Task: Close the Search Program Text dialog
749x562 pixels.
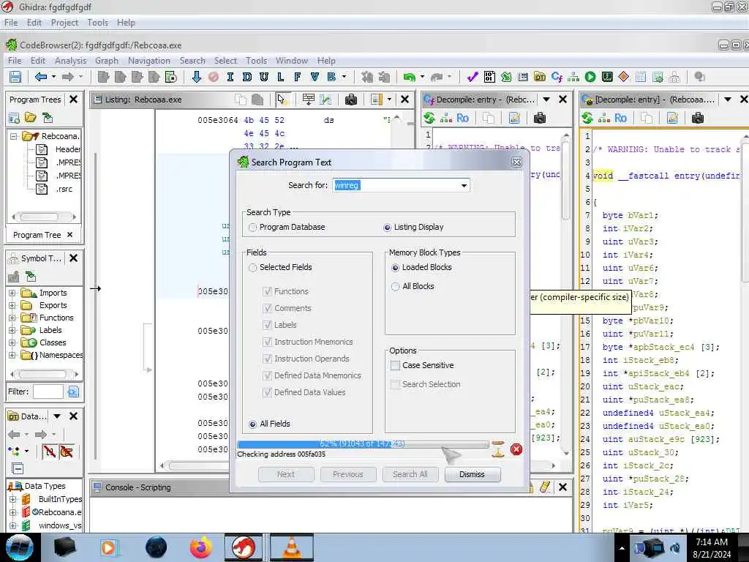Action: click(516, 162)
